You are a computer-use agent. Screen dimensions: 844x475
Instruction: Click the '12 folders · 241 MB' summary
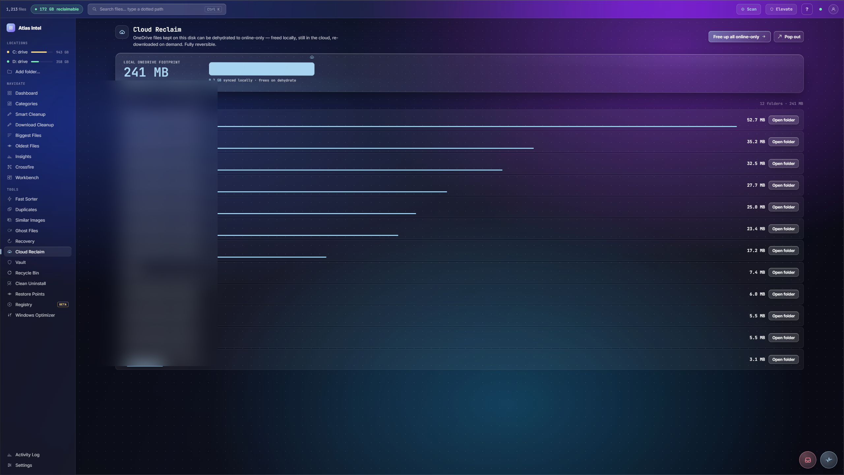781,104
